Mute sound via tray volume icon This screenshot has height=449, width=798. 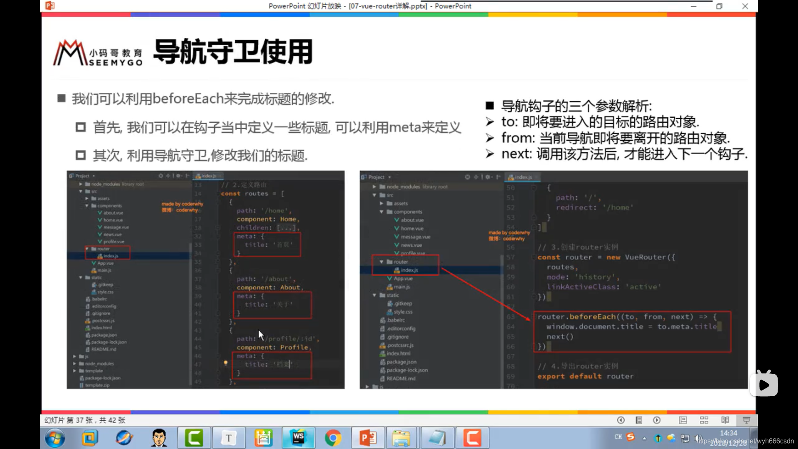[x=698, y=438]
